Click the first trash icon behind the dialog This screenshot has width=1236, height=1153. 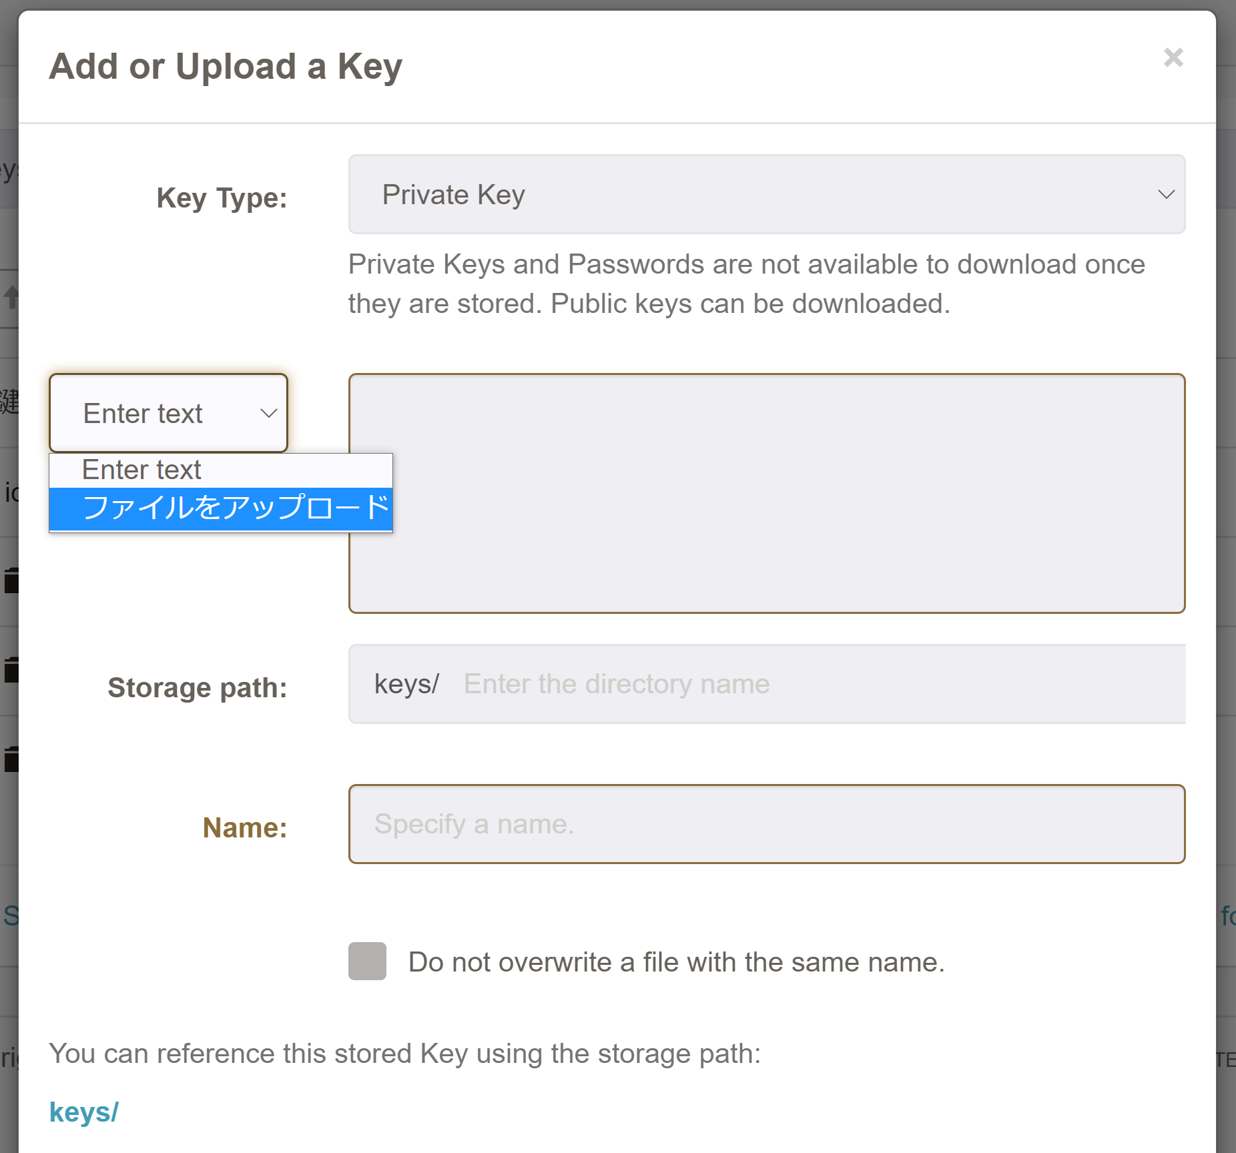[x=12, y=579]
